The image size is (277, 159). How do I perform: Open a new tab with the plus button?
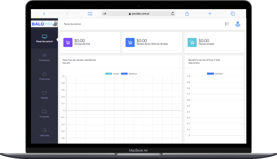(210, 13)
